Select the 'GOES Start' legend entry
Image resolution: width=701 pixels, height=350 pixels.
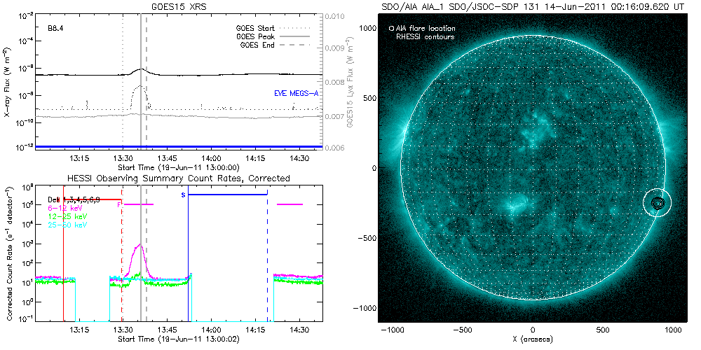[x=258, y=29]
